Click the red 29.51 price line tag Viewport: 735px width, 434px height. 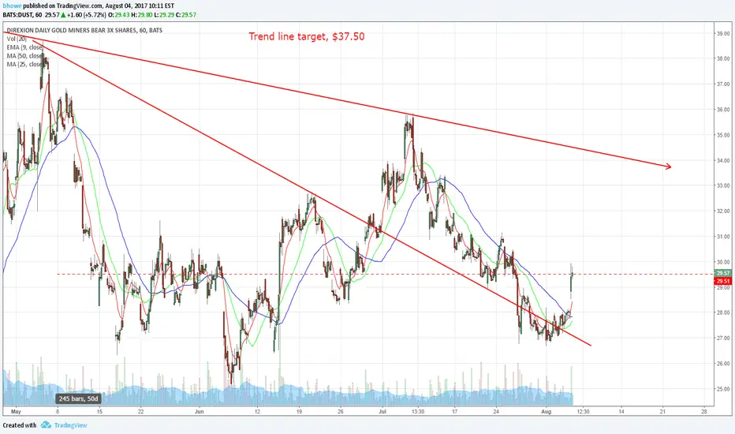[x=722, y=281]
